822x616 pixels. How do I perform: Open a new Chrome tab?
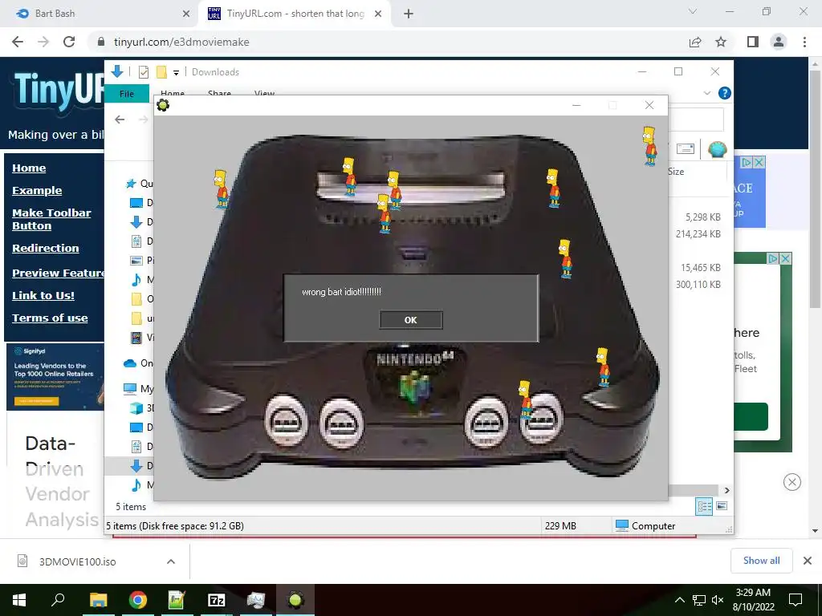point(409,14)
